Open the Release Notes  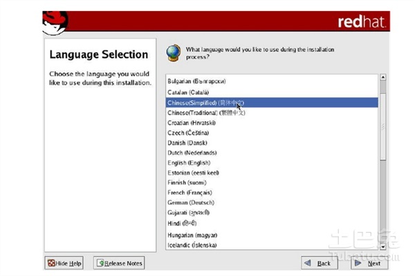tap(119, 263)
